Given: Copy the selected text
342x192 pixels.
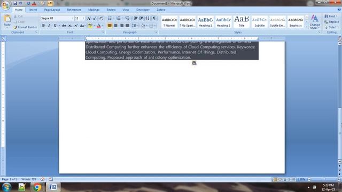Looking at the screenshot, I should [19, 22].
